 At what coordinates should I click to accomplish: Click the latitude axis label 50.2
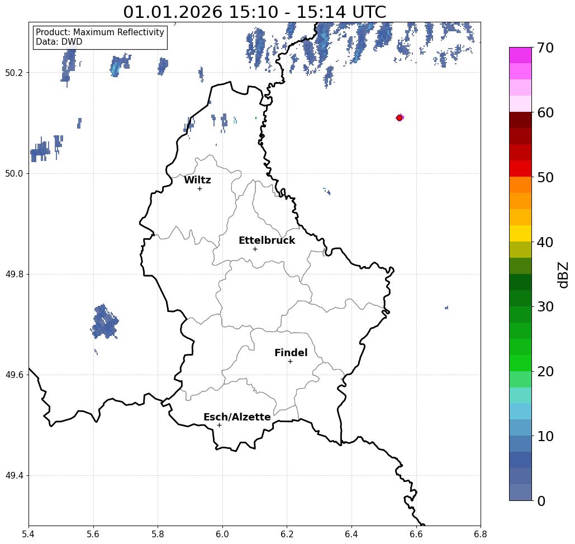13,73
